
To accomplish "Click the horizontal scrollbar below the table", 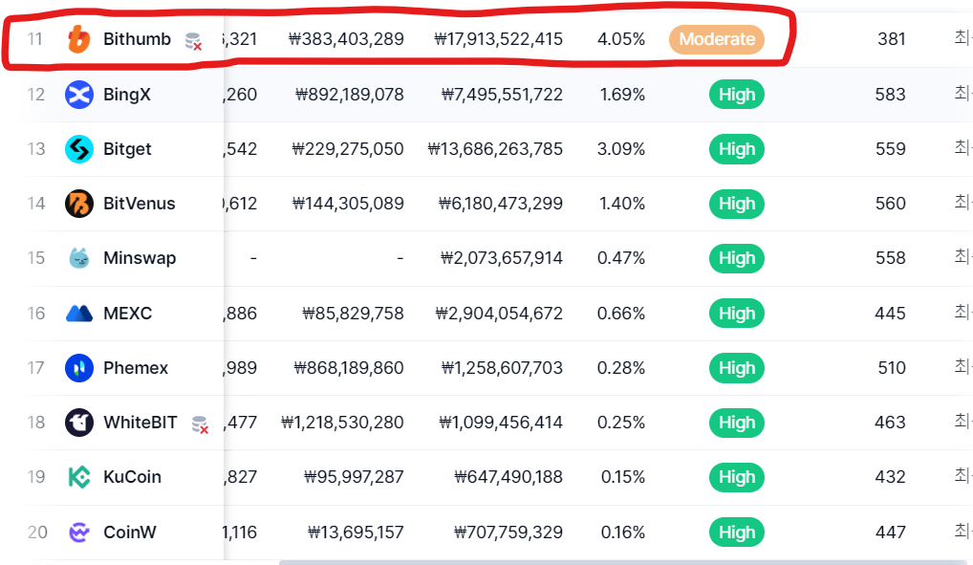I will click(x=625, y=562).
